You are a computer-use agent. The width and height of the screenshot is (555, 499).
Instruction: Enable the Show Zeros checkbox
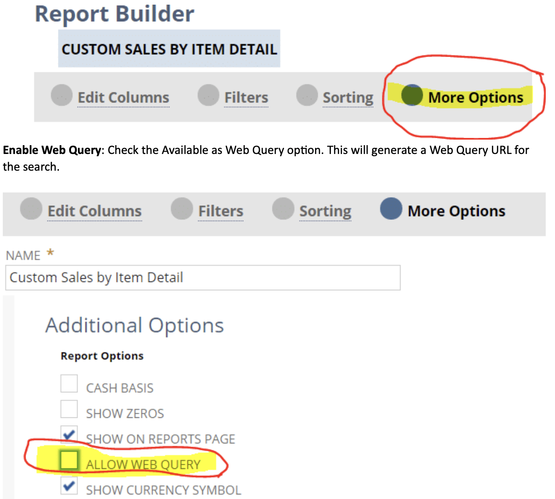tap(69, 409)
